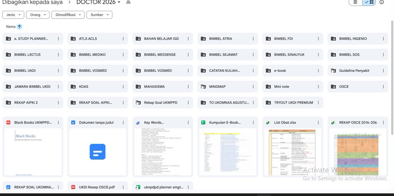This screenshot has height=196, width=394.
Task: Open more options for BIMBEL LECTUS folder
Action: point(58,55)
